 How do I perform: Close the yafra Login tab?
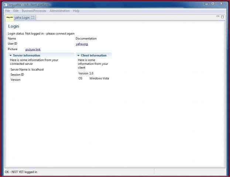pyautogui.click(x=33, y=17)
